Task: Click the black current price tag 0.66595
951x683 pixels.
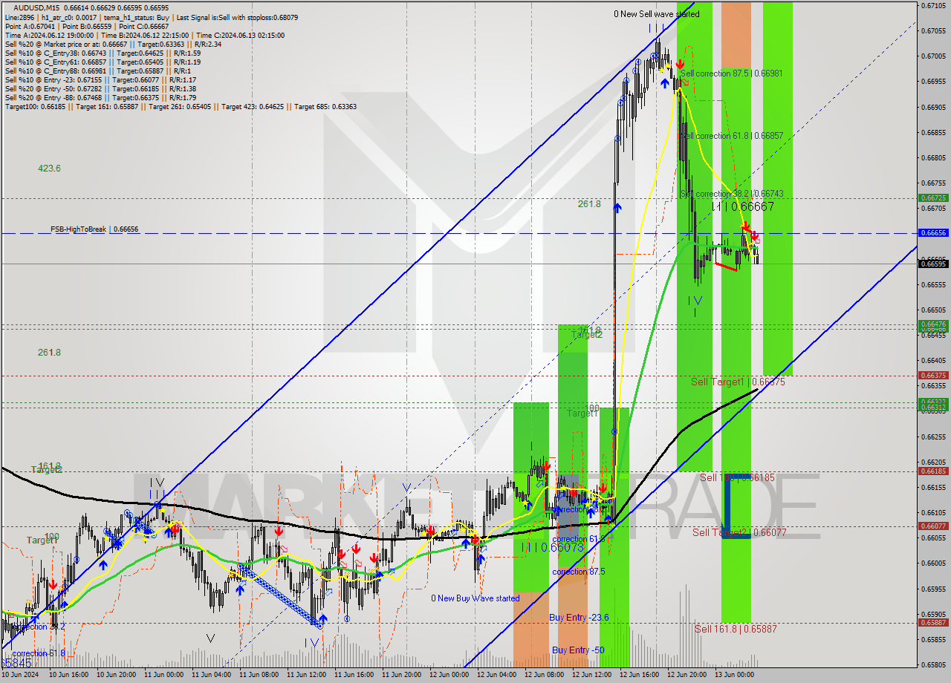Action: tap(933, 264)
